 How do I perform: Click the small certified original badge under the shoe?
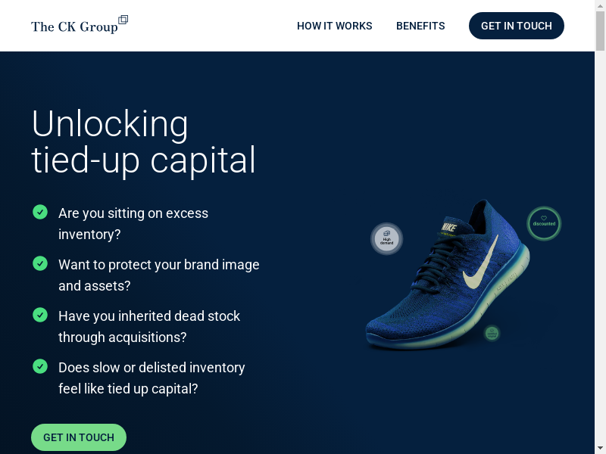click(x=492, y=333)
